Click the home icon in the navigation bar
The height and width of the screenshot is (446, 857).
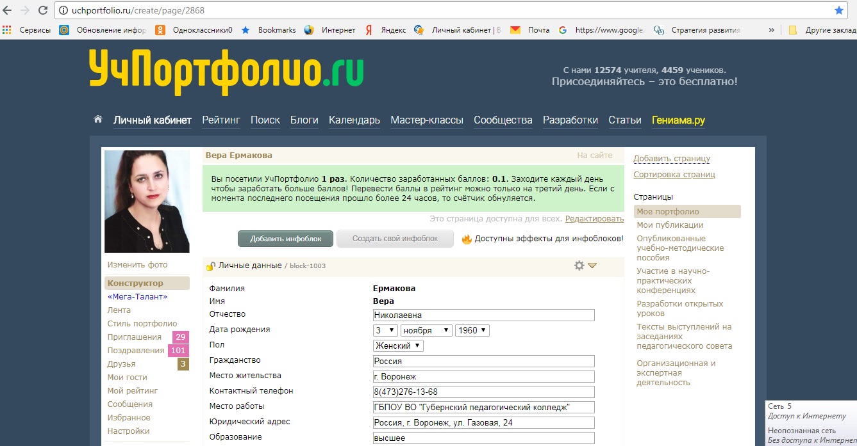98,120
